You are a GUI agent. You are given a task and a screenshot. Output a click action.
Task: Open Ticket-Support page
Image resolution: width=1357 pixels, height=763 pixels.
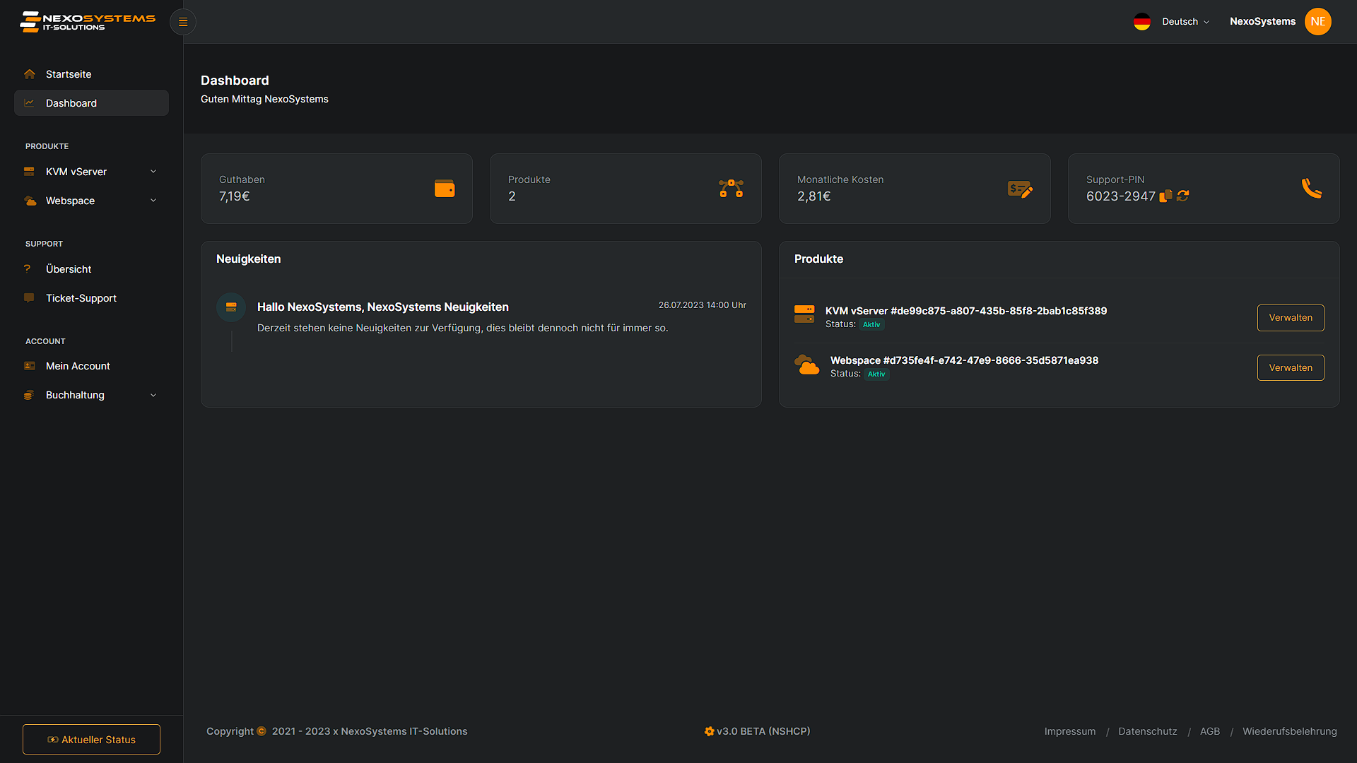click(91, 298)
